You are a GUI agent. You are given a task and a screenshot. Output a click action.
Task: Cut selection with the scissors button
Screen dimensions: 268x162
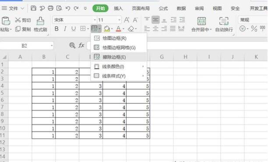coord(23,20)
